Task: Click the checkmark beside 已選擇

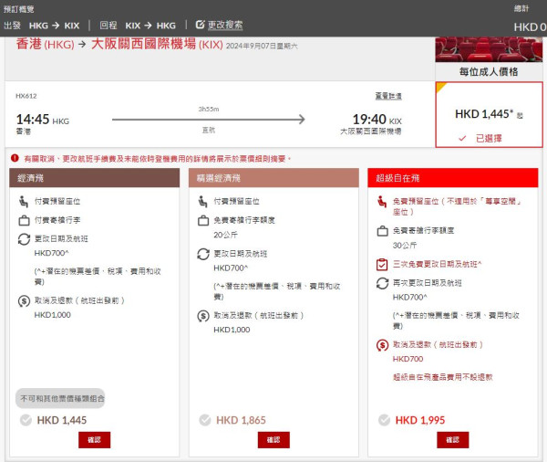Action: (462, 139)
